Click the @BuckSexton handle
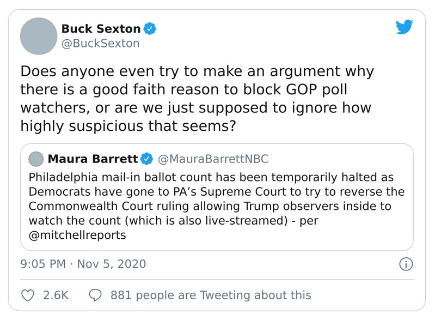This screenshot has width=435, height=320. 100,43
